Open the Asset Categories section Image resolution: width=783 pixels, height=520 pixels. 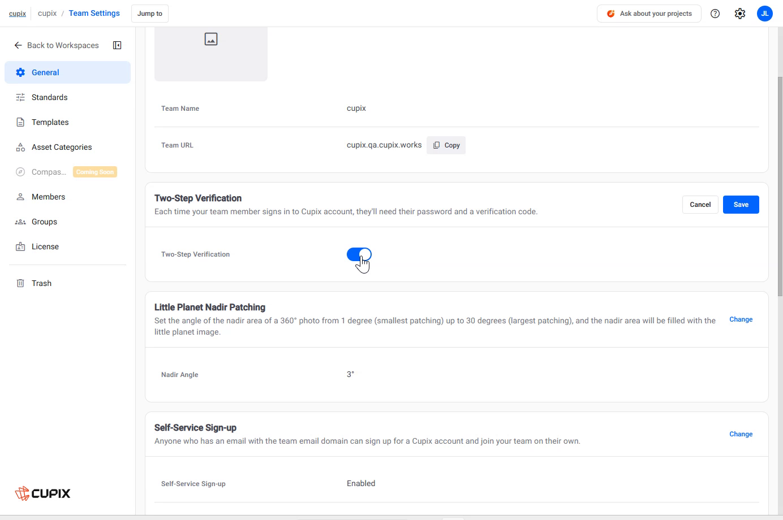(x=67, y=147)
